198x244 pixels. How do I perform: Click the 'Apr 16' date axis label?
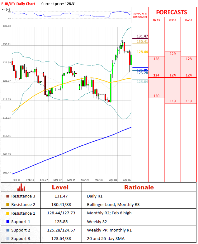point(127,180)
